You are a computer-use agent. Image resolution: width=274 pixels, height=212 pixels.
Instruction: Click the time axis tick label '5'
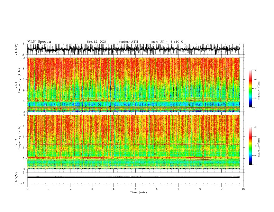(135, 189)
